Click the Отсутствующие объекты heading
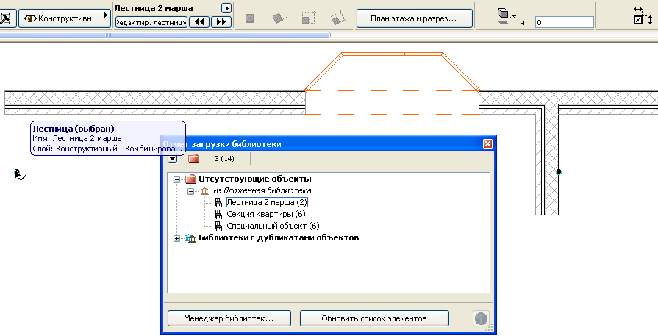The width and height of the screenshot is (658, 336). (254, 179)
